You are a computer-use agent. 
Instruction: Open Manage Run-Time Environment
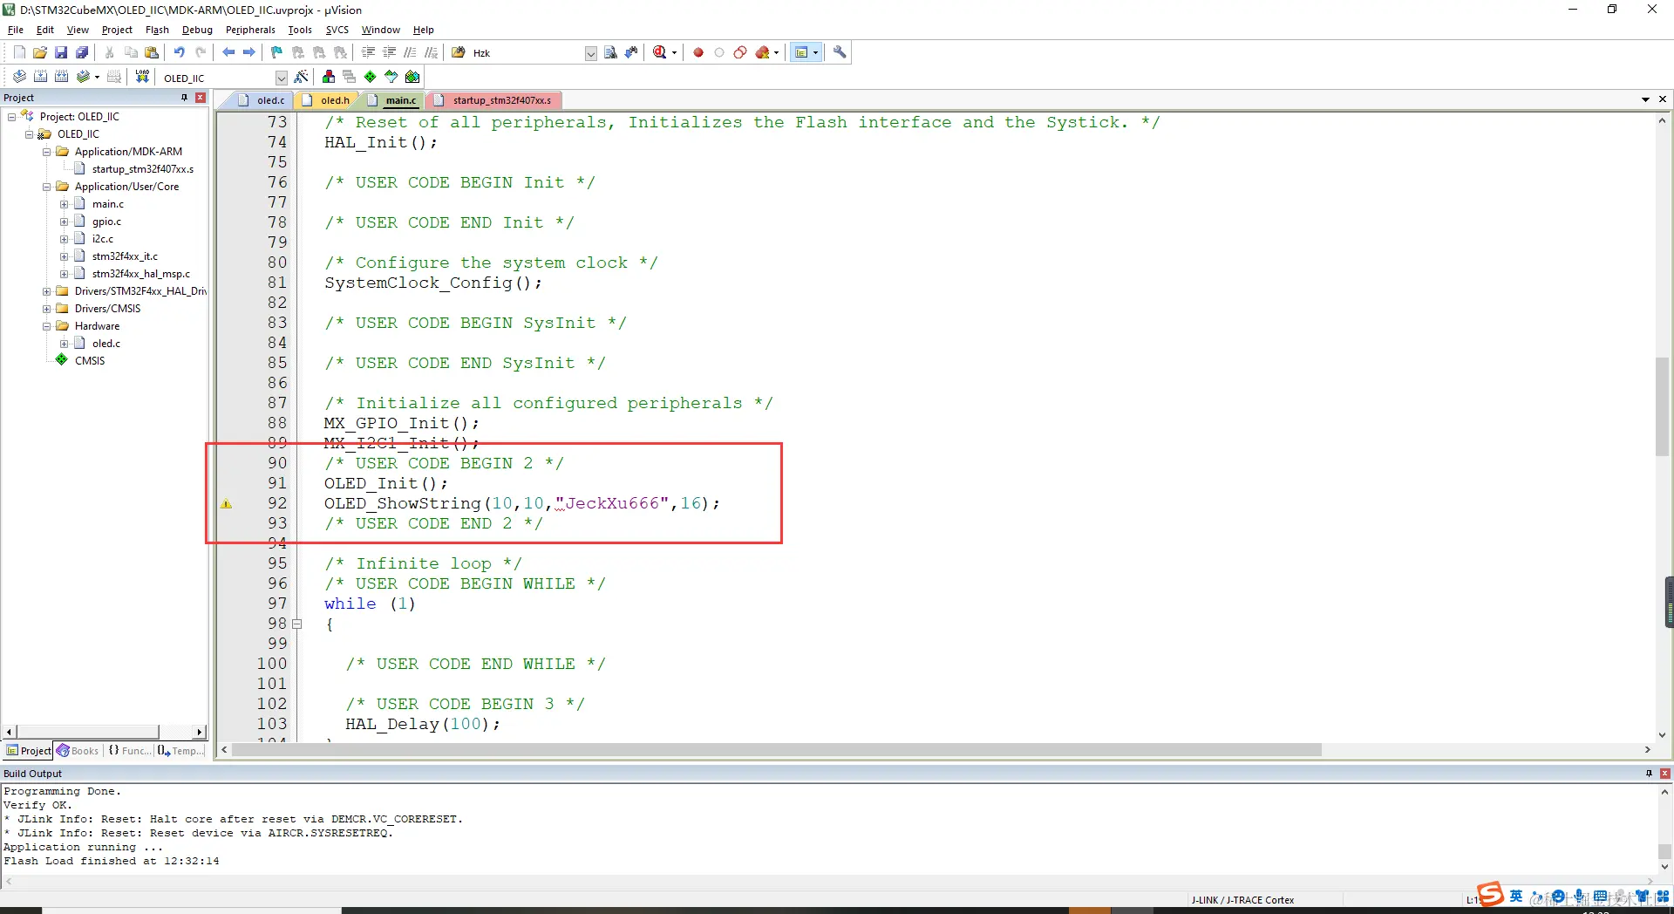(371, 77)
